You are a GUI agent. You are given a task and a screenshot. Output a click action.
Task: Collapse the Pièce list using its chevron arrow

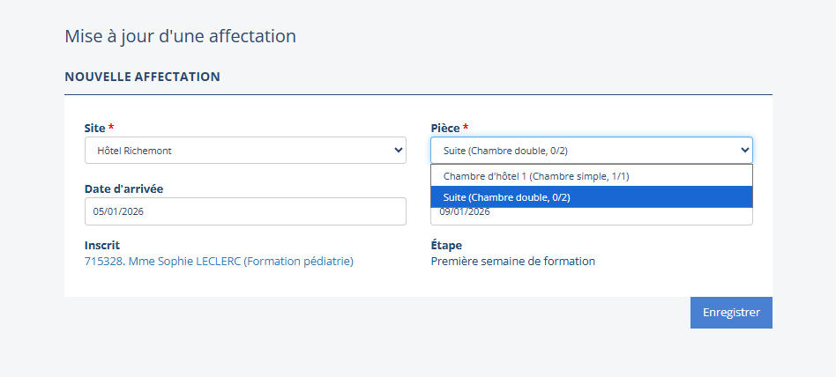click(743, 151)
